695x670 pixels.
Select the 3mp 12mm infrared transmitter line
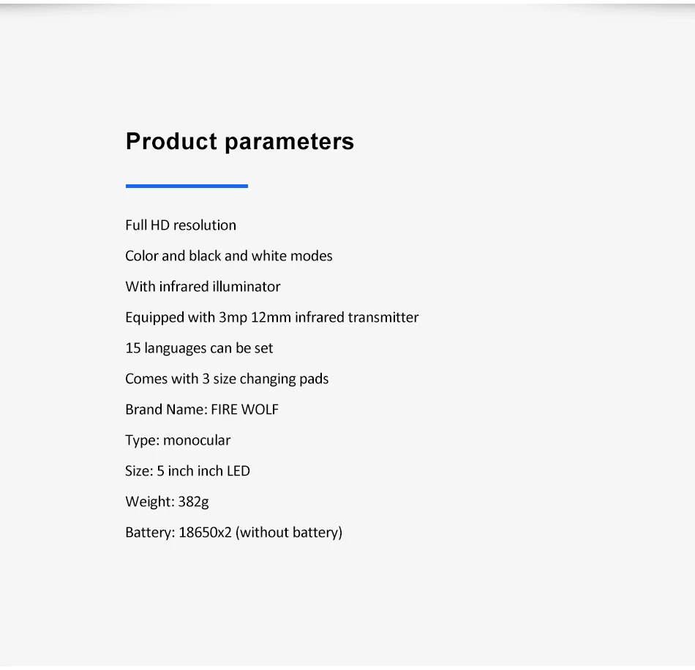point(271,317)
